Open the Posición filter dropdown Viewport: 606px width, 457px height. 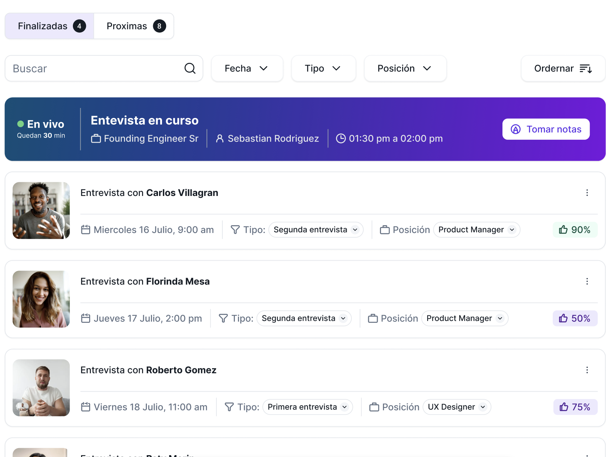click(x=405, y=68)
